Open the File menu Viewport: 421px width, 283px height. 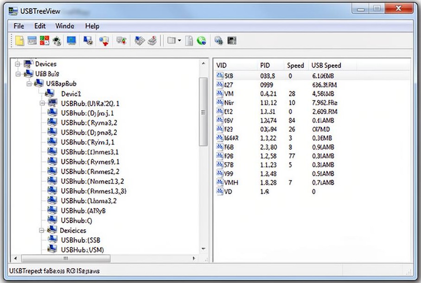point(18,26)
